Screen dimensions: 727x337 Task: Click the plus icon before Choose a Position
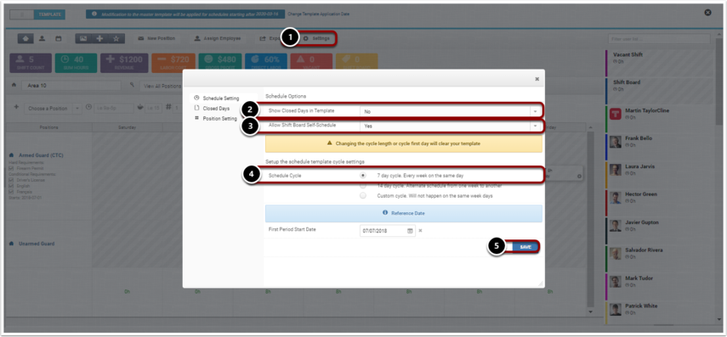coord(16,107)
